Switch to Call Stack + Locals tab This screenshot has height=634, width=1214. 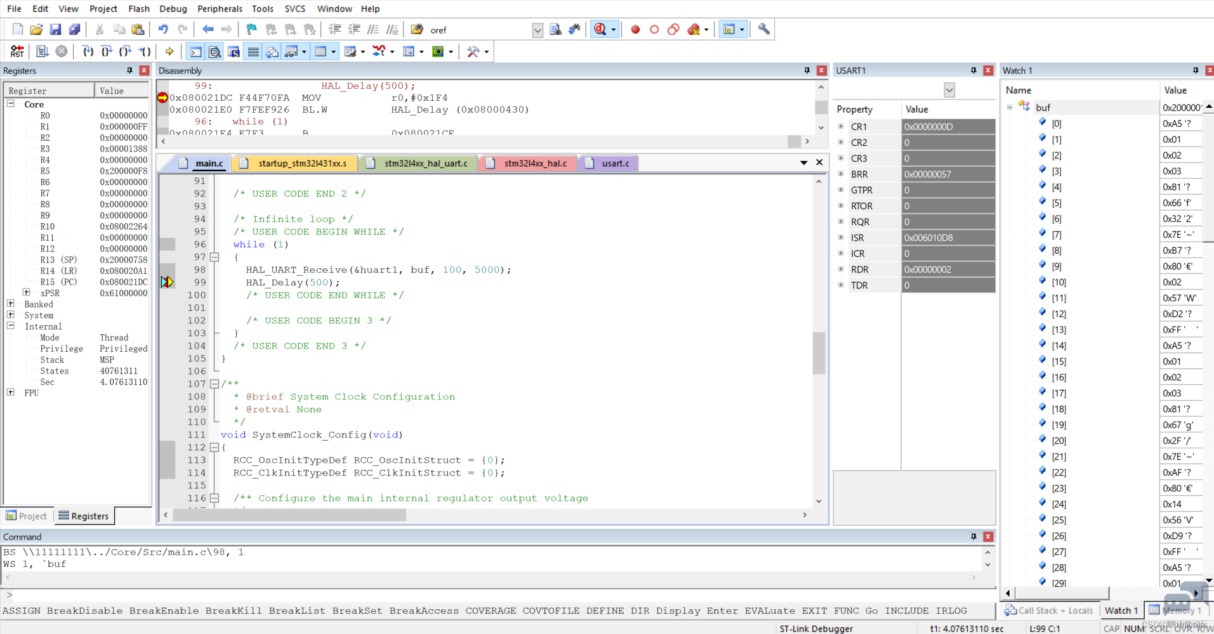tap(1050, 611)
